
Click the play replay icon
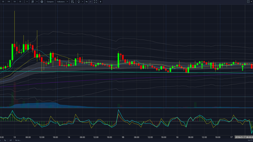101,2
